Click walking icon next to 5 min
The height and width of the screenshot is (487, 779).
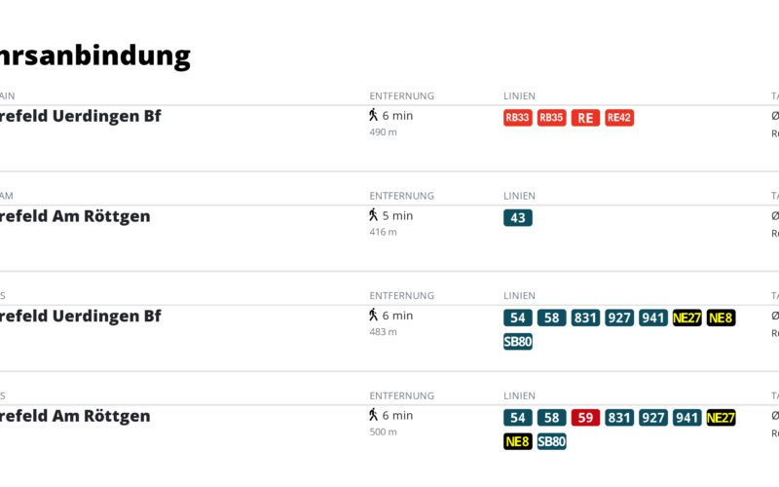click(373, 215)
